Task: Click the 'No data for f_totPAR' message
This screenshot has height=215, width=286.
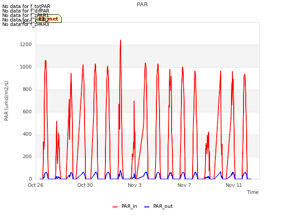Action: [x=26, y=7]
